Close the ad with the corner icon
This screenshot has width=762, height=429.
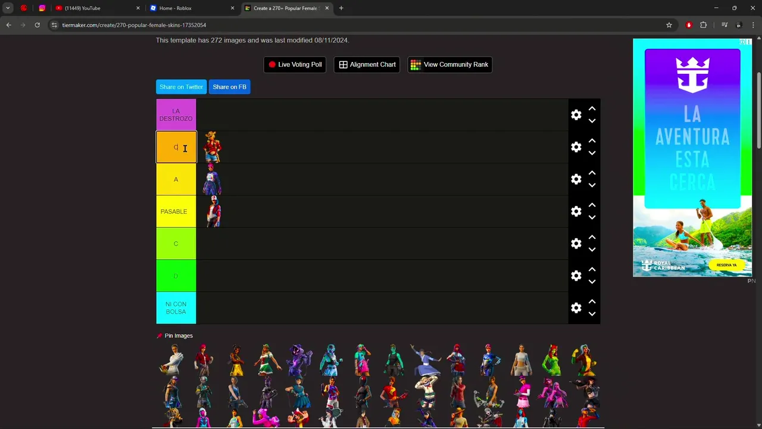pyautogui.click(x=749, y=42)
